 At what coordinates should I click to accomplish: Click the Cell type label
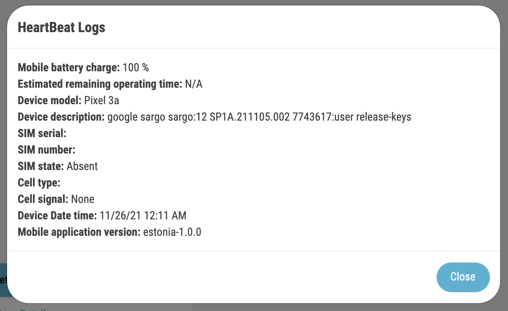39,183
